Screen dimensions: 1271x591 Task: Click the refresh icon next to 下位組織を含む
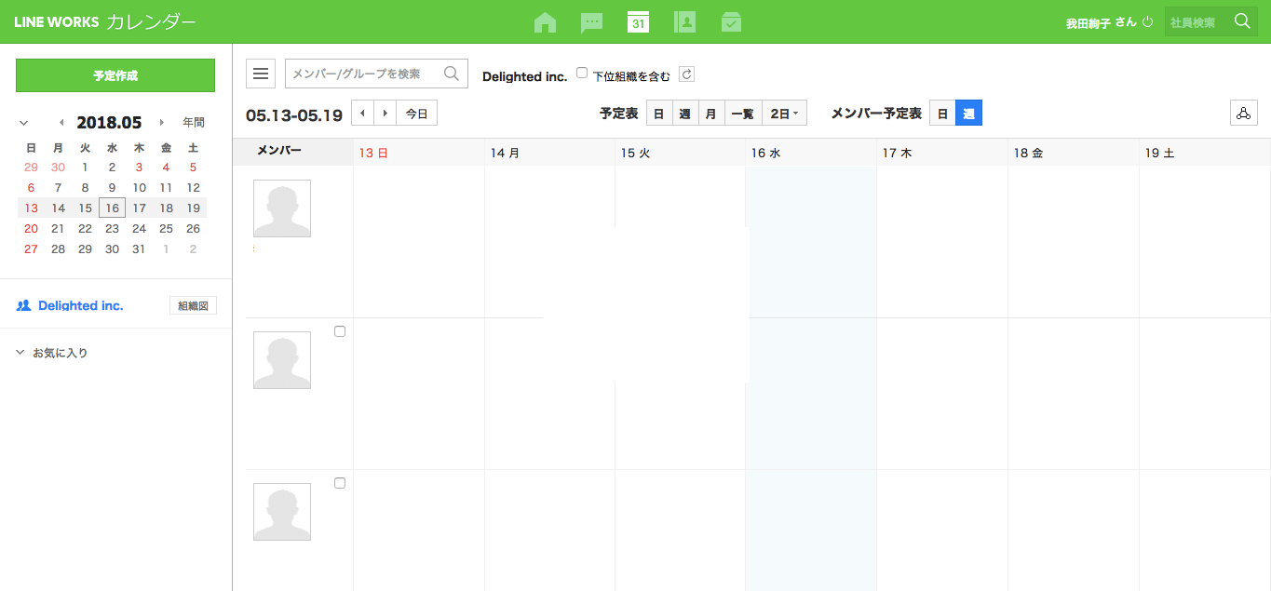686,74
